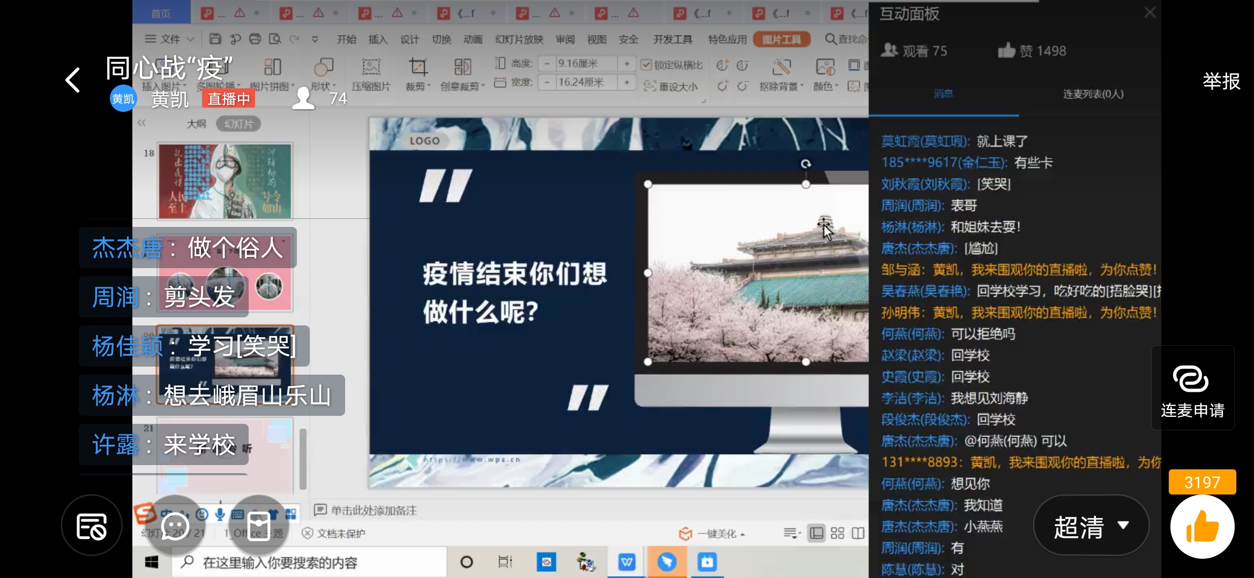Click the notes icon beside 单击此处添加备注

tap(320, 509)
